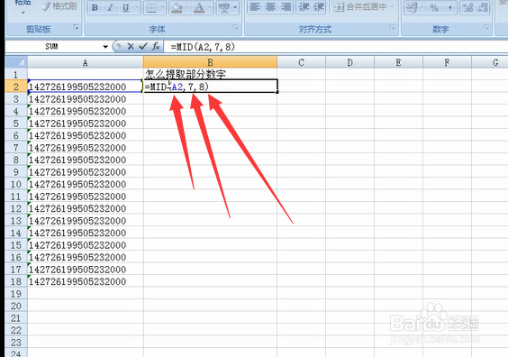Screen dimensions: 508x357
Task: Select row 18 header
Action: coord(16,281)
